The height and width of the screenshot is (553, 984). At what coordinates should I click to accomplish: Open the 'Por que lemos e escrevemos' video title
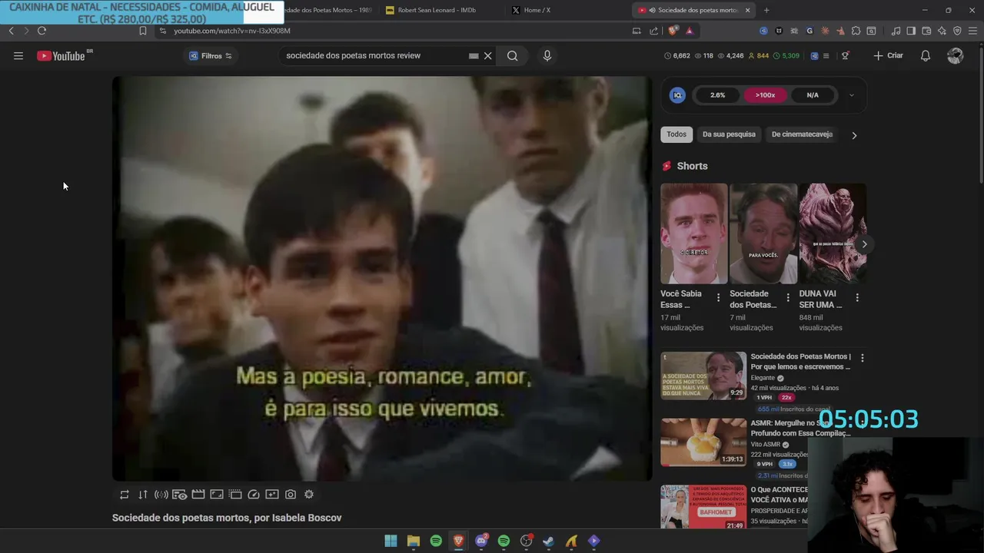(800, 362)
